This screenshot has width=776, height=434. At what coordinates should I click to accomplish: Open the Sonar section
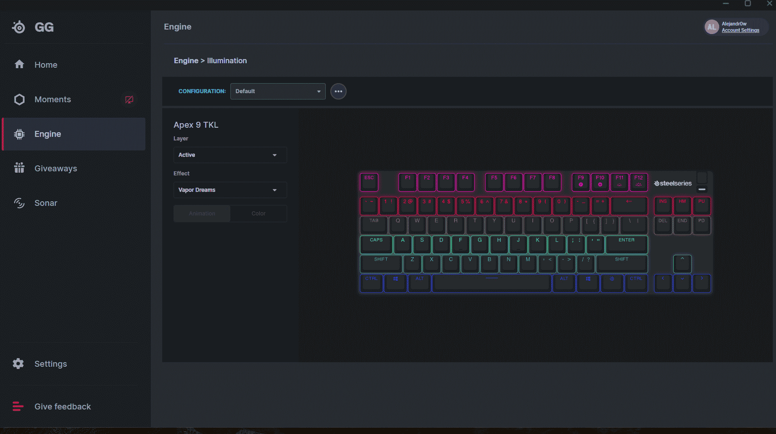(x=73, y=203)
